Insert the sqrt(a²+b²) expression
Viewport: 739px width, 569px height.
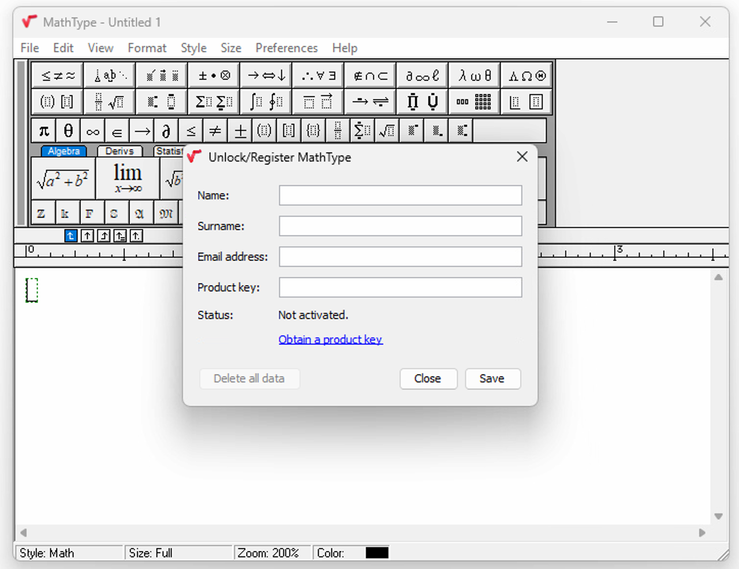63,179
